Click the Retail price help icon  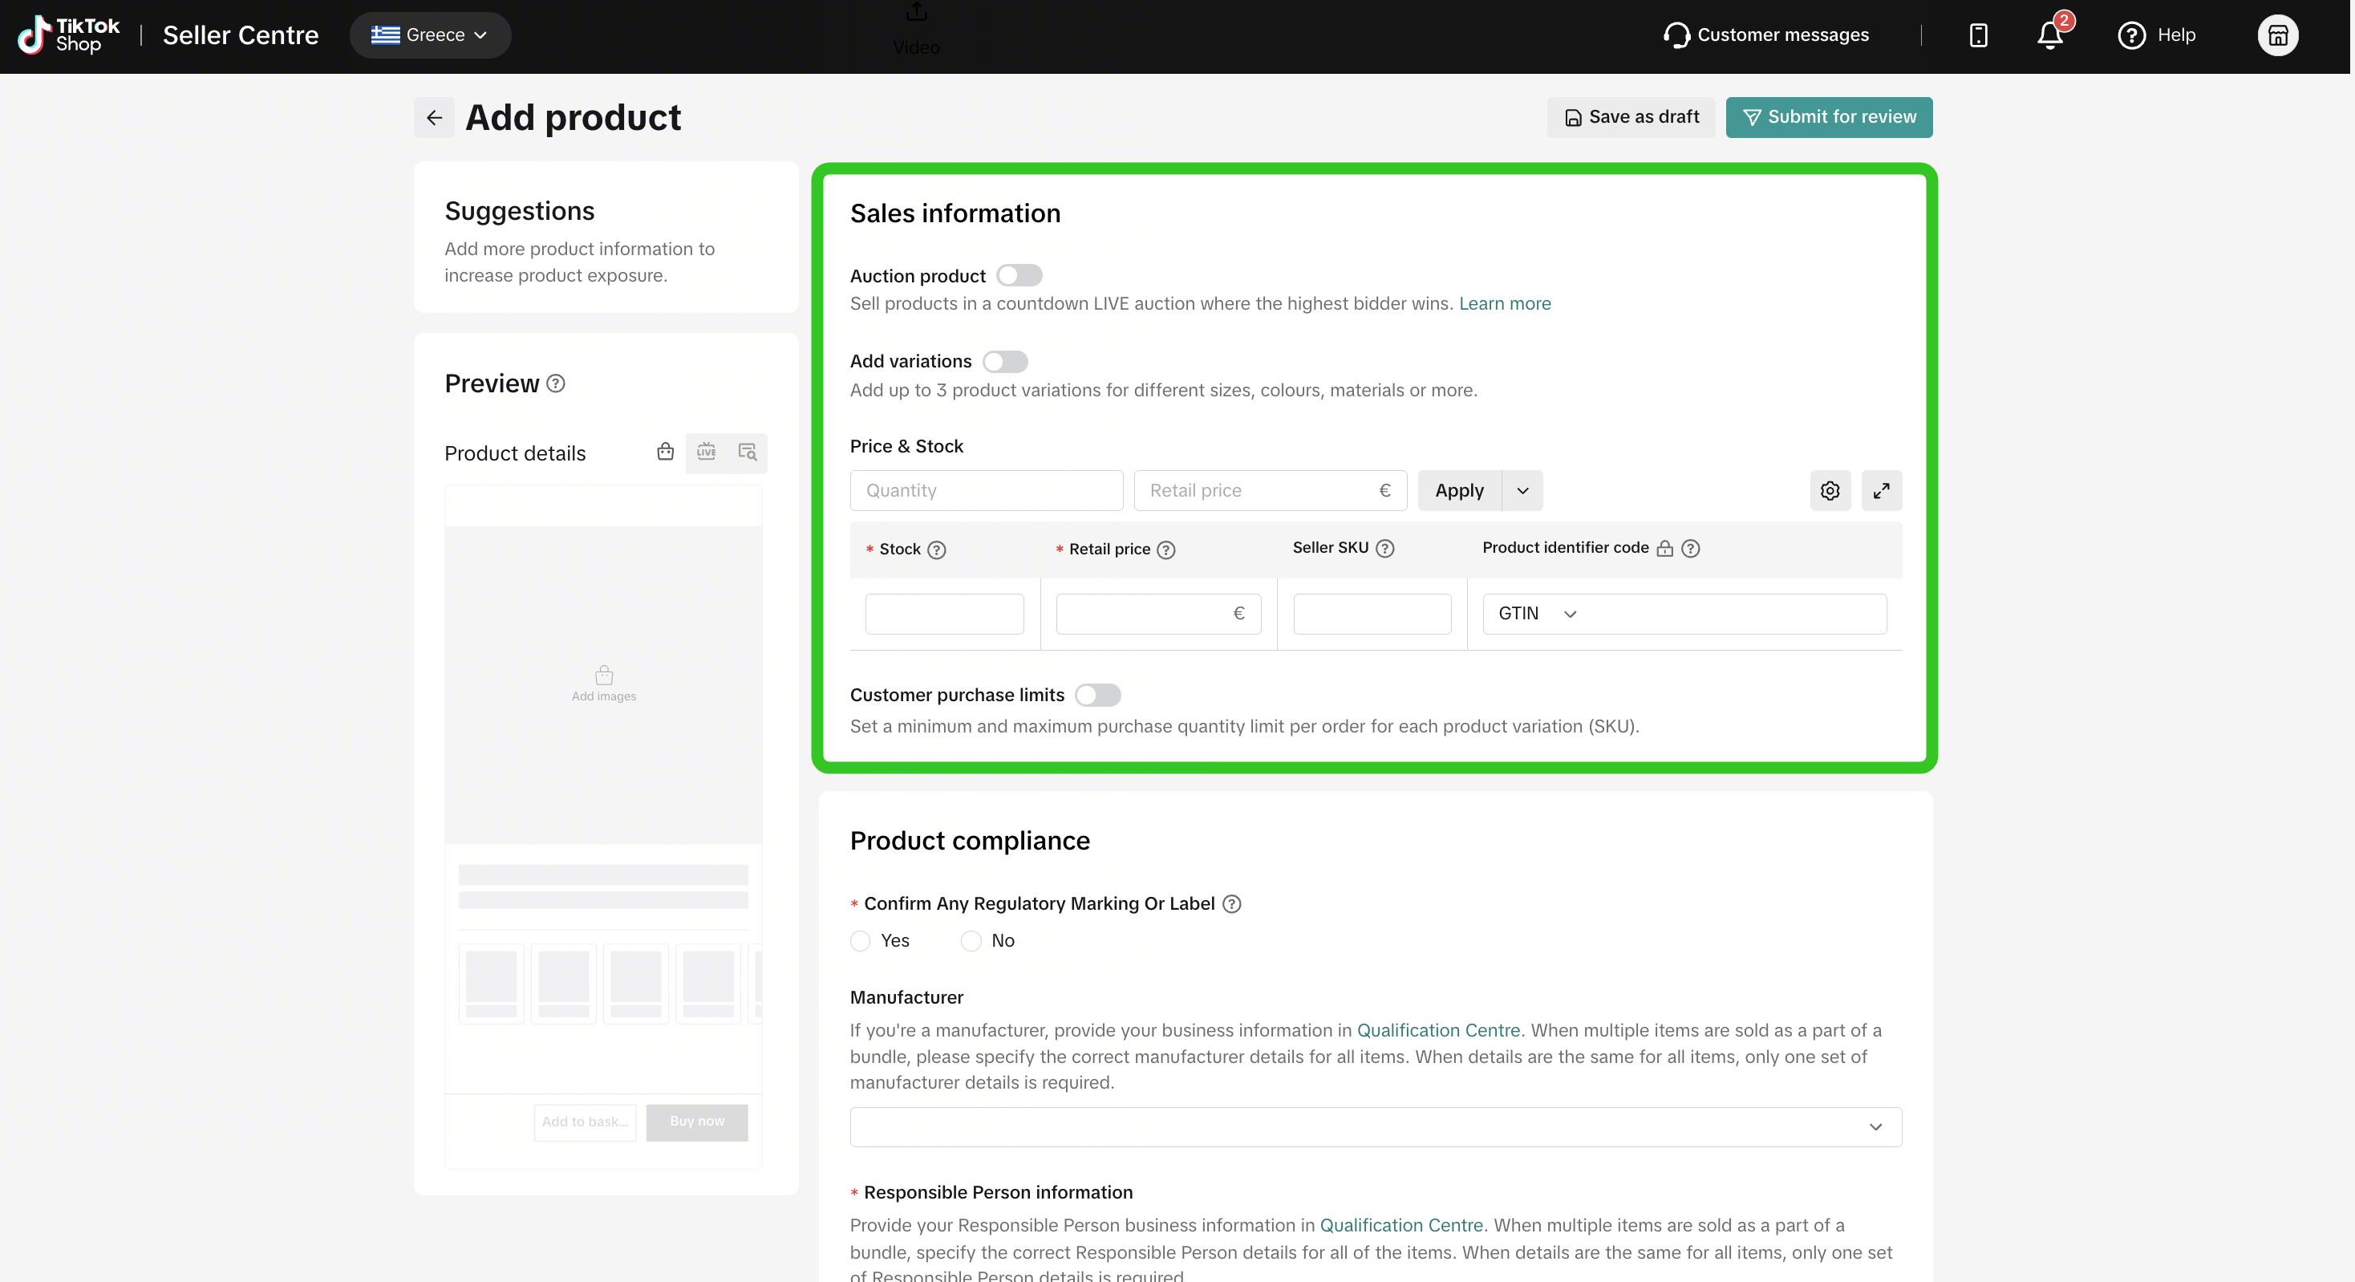(x=1166, y=550)
